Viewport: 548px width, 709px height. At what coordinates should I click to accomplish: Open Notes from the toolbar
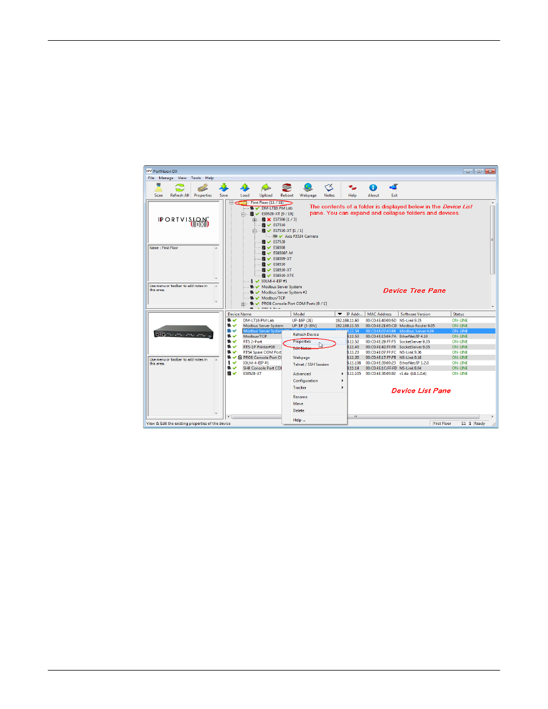coord(329,190)
